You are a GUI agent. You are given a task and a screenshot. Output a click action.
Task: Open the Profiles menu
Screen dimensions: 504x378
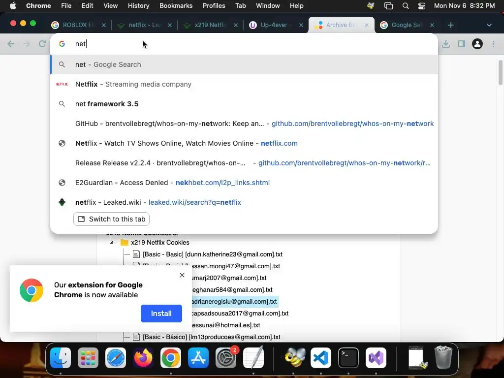214,6
